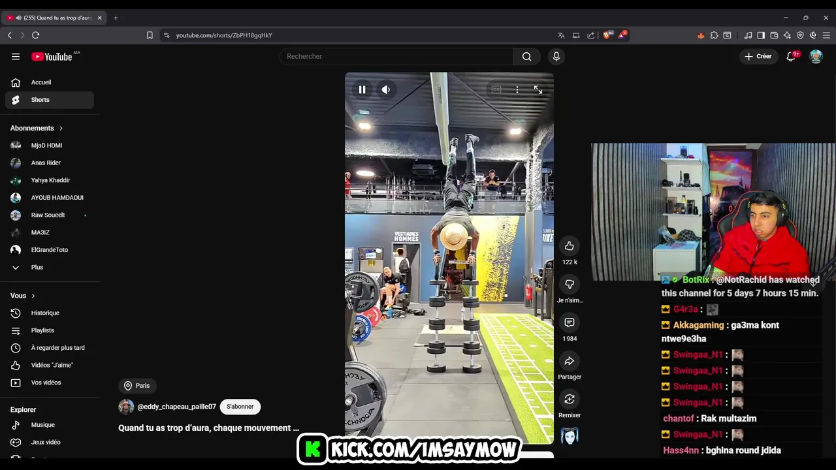Open a new browser tab

(x=116, y=18)
